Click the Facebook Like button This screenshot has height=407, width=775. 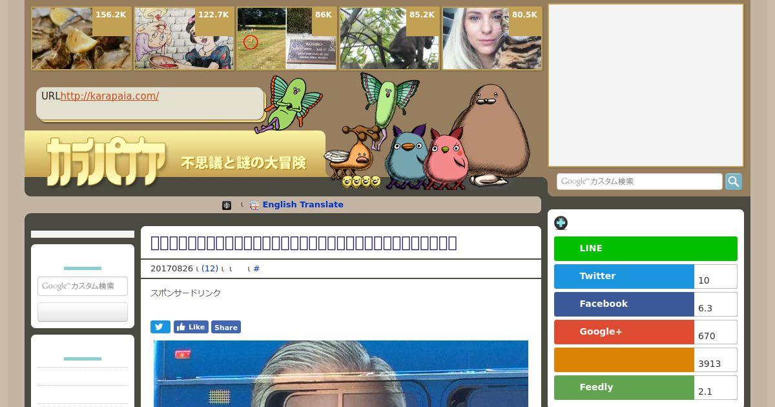pos(191,327)
